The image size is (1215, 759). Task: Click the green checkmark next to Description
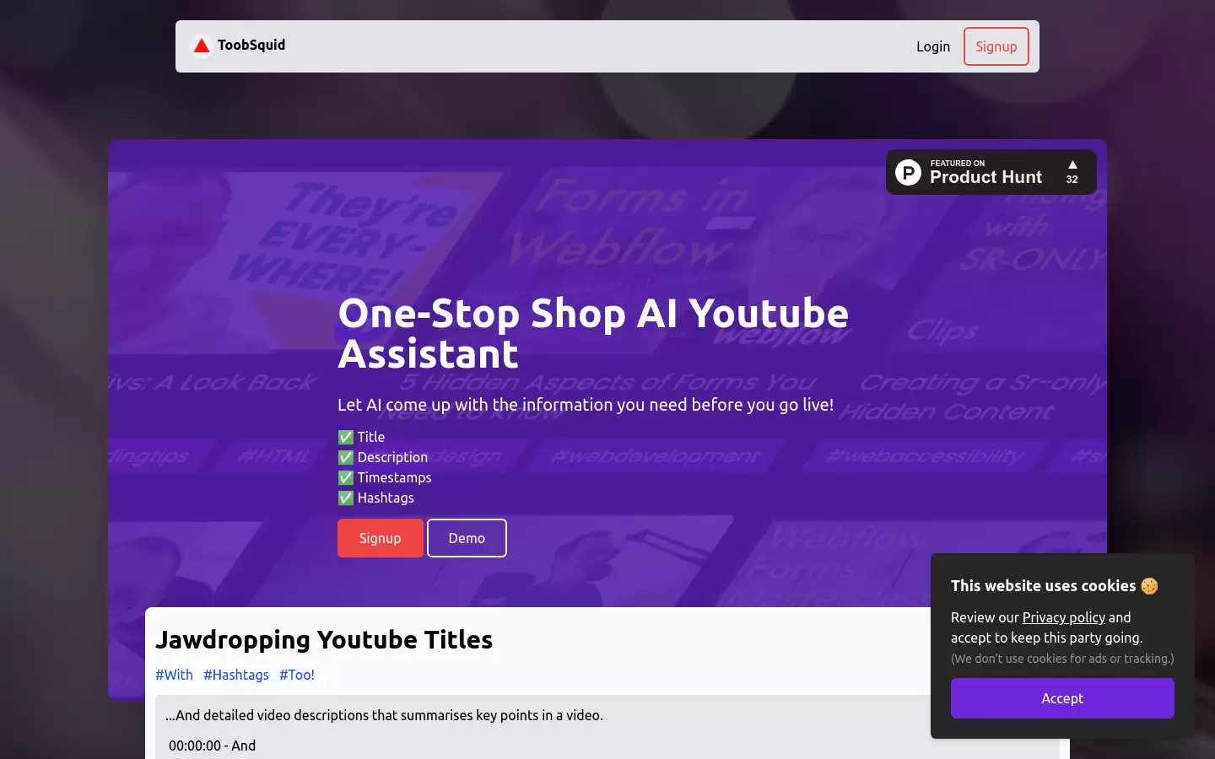click(346, 457)
